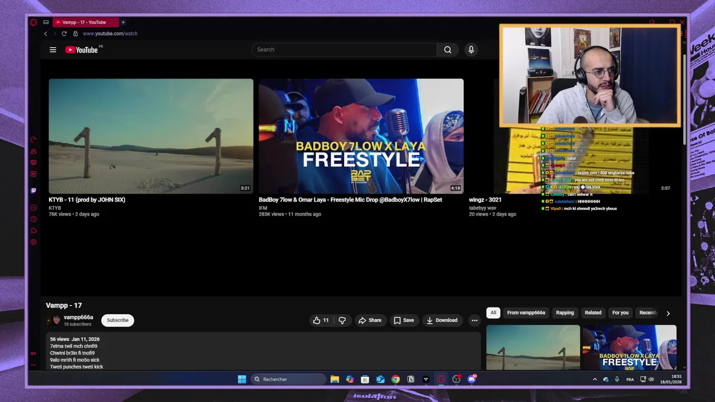
Task: Open the Twitch icon in Opera sidebar
Action: pos(34,190)
